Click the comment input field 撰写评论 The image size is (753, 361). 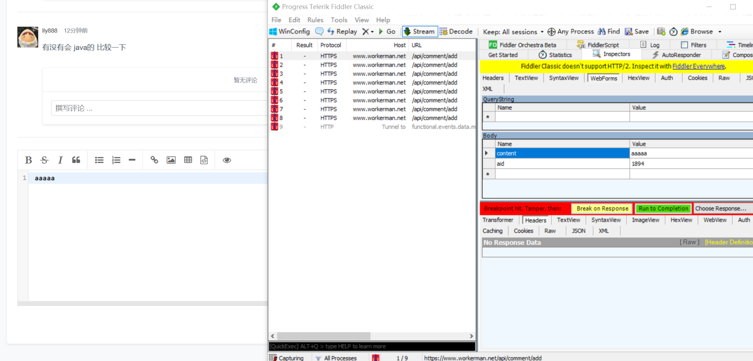[x=159, y=108]
